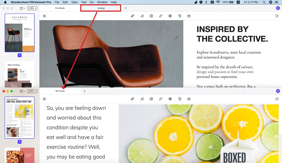
Task: Open the Go menu
Action: click(x=92, y=2)
